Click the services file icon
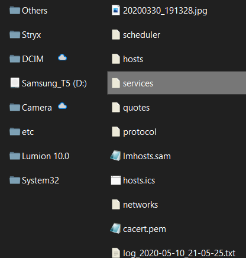 116,83
